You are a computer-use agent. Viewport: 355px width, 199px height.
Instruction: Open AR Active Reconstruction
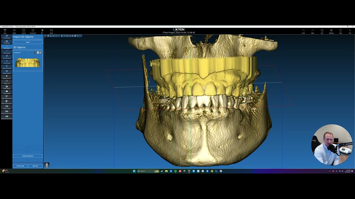pyautogui.click(x=7, y=117)
